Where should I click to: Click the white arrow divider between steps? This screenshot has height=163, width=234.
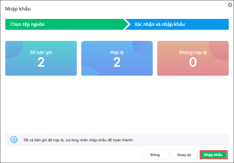tap(127, 24)
